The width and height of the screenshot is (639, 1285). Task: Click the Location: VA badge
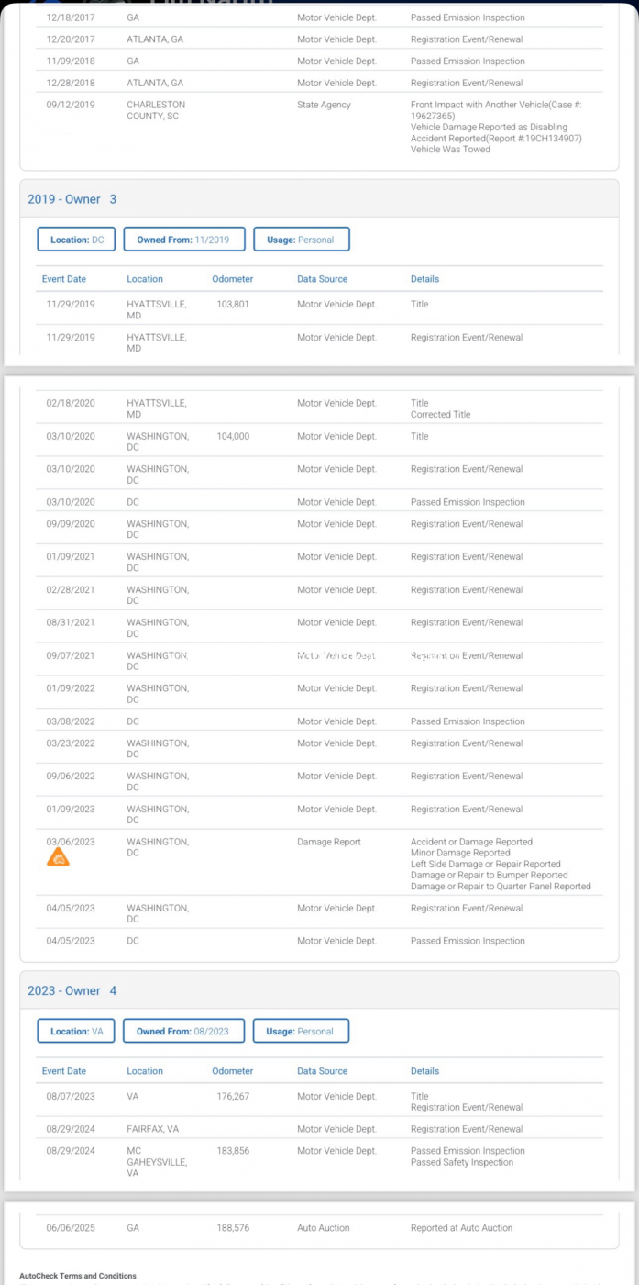pos(77,1031)
